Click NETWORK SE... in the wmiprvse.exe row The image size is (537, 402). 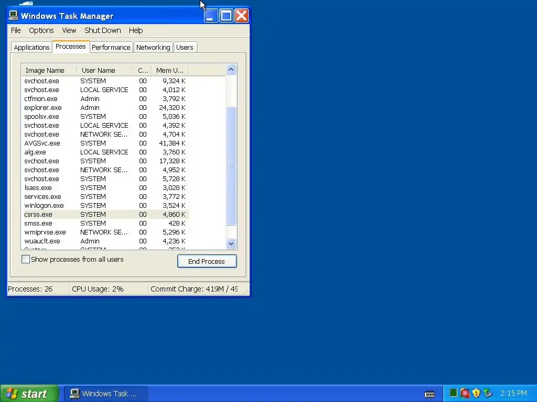[x=104, y=232]
